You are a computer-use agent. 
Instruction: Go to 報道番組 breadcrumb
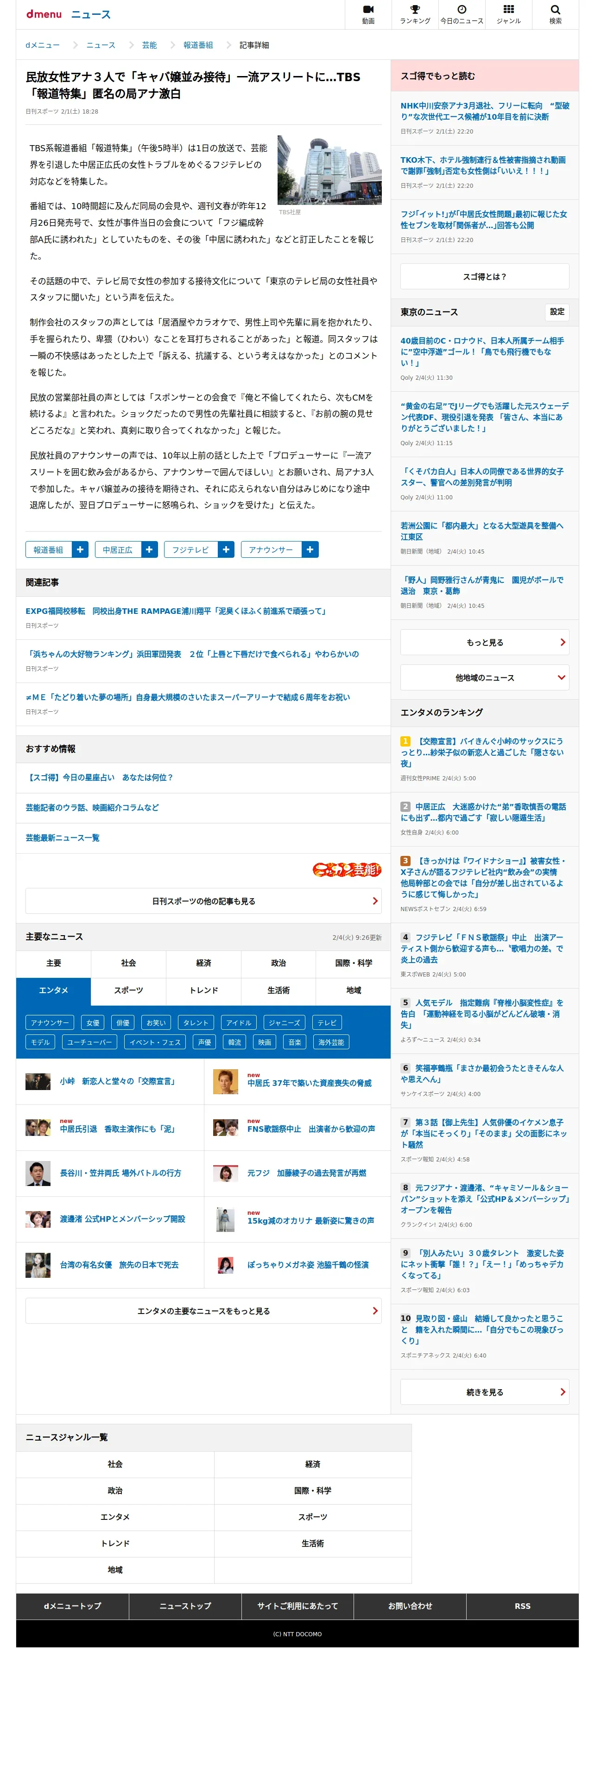tap(197, 45)
